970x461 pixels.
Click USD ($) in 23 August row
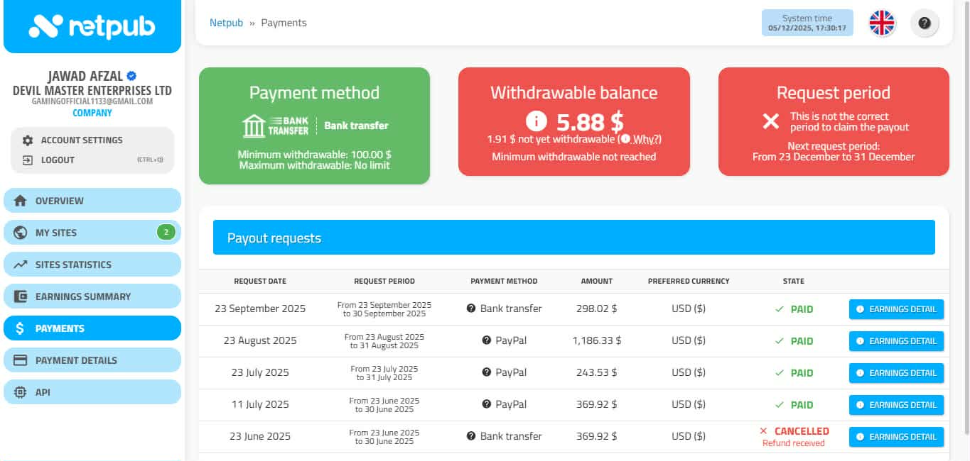click(x=689, y=340)
